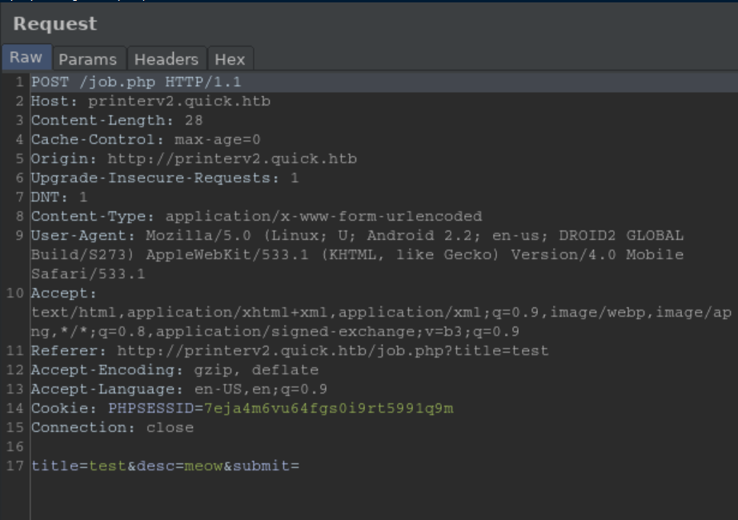Open the Params tab
738x520 pixels.
click(87, 59)
